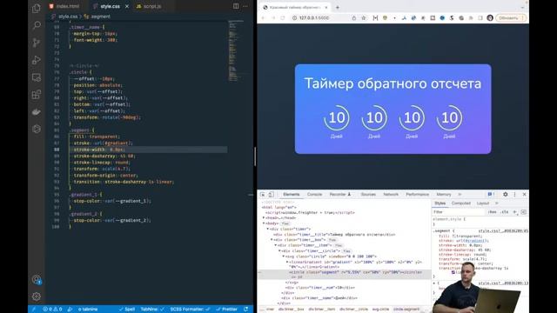This screenshot has height=313, width=557.
Task: Collapse the div class timer node
Action: tap(268, 229)
